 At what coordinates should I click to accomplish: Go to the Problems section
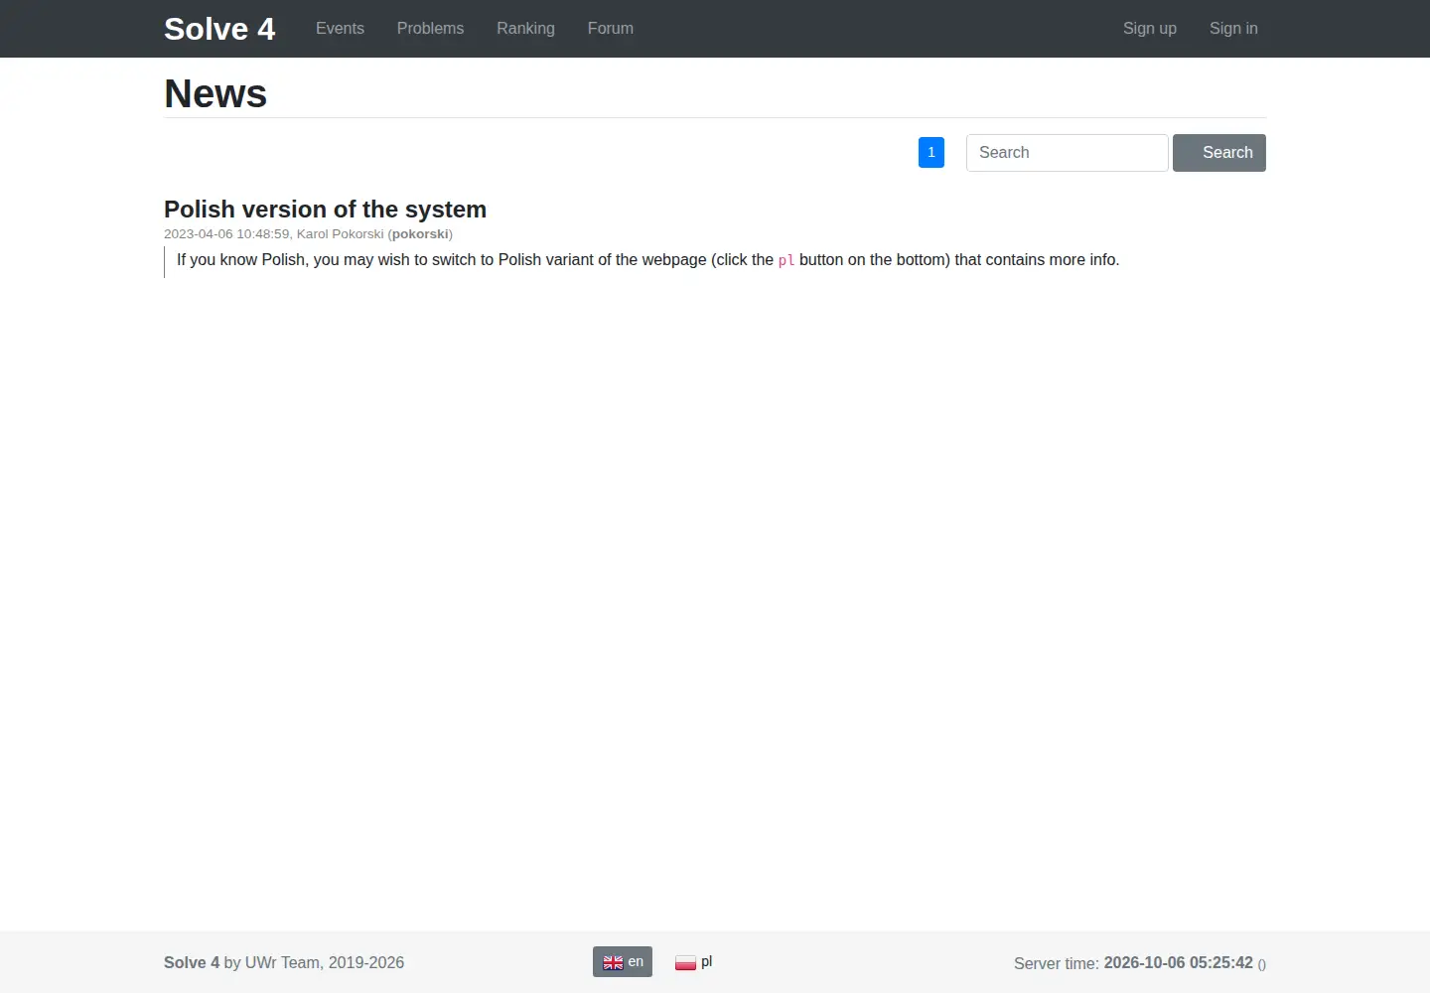pyautogui.click(x=430, y=29)
